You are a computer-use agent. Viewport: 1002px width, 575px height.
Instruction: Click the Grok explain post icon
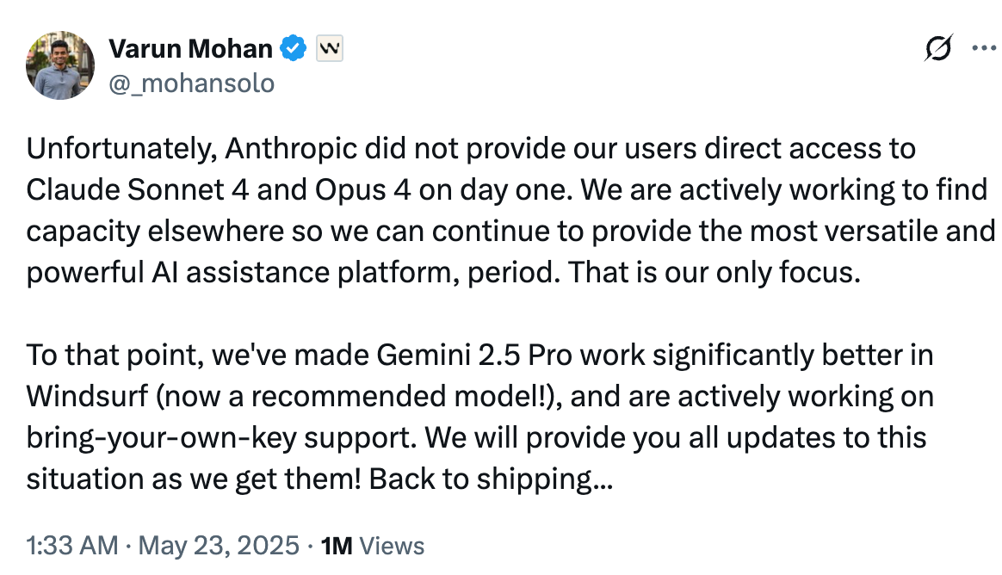tap(939, 48)
